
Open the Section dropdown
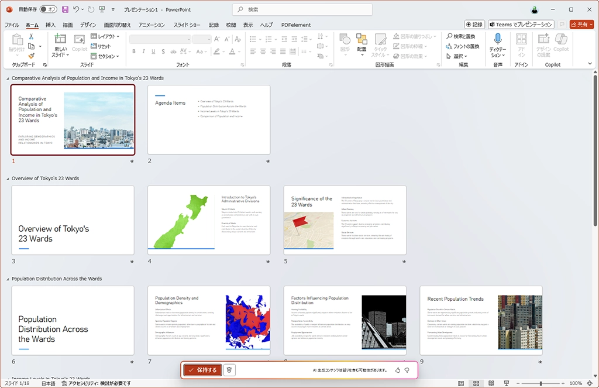[x=105, y=56]
